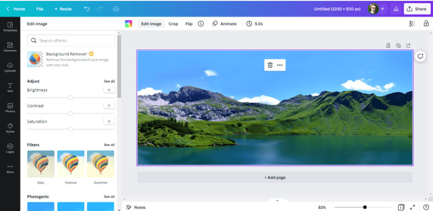Open the insights bar chart icon

pos(396,9)
